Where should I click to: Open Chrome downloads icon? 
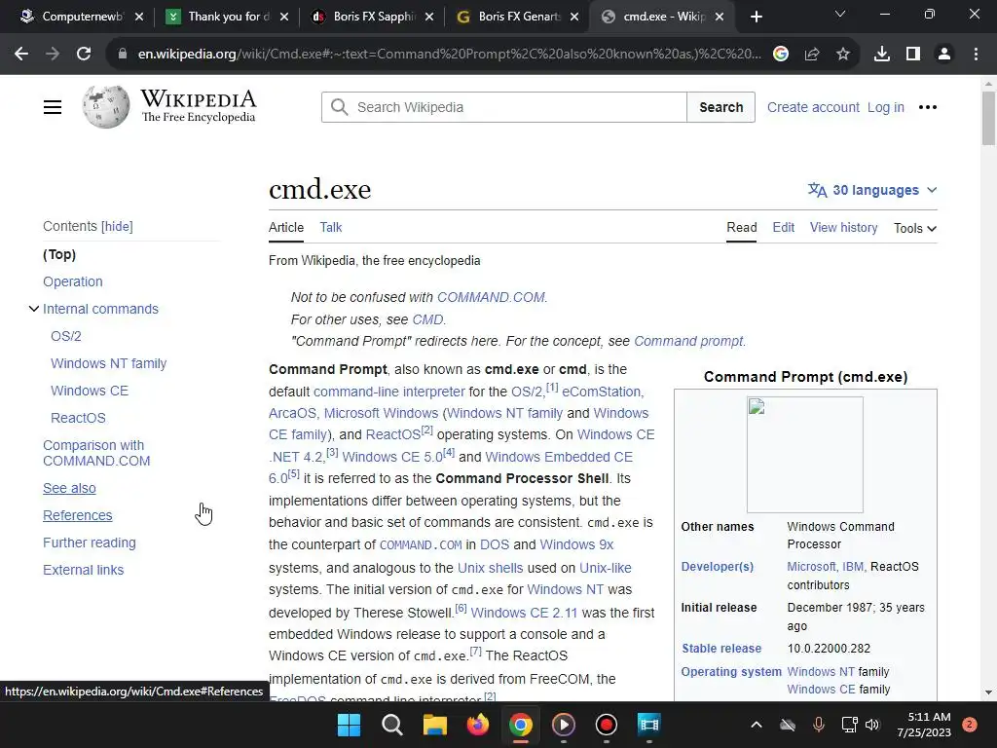pyautogui.click(x=882, y=55)
